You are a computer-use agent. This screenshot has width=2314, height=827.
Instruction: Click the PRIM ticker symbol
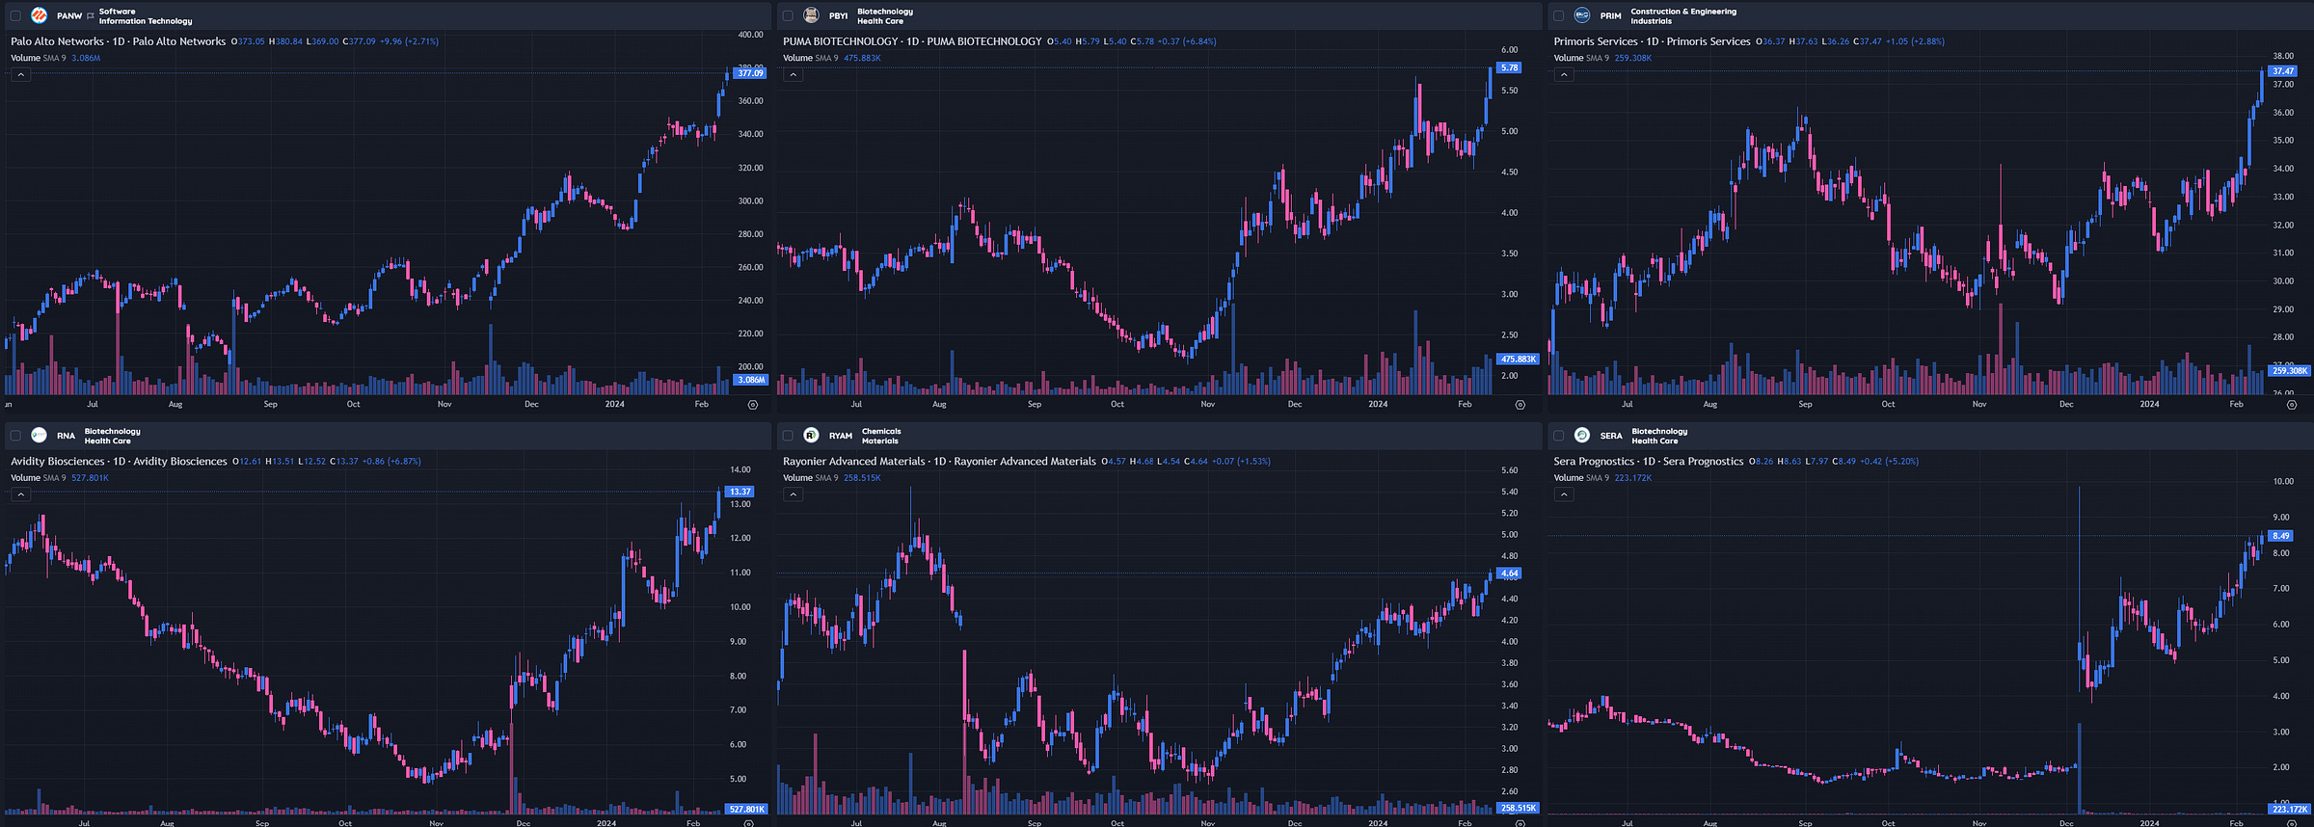click(1610, 16)
